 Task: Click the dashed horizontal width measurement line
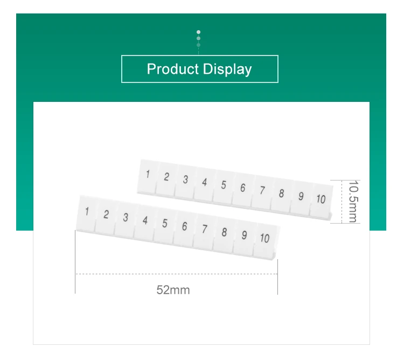[177, 274]
